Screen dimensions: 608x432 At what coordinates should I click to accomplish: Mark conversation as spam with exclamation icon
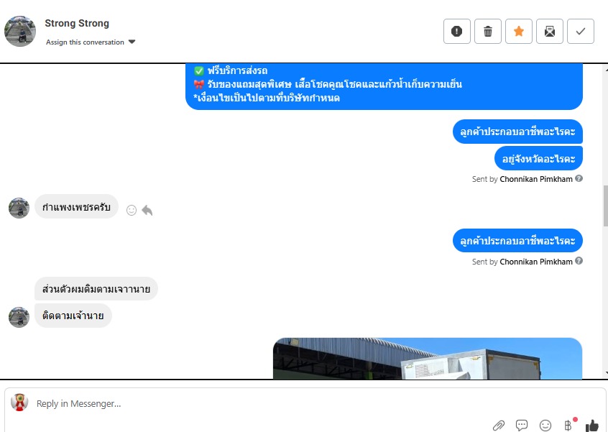[457, 31]
